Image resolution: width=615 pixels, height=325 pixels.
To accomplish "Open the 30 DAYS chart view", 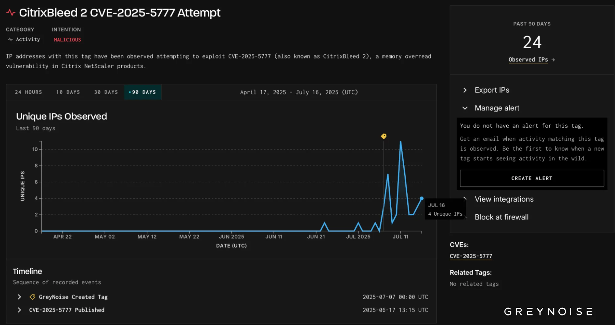I will pos(106,92).
